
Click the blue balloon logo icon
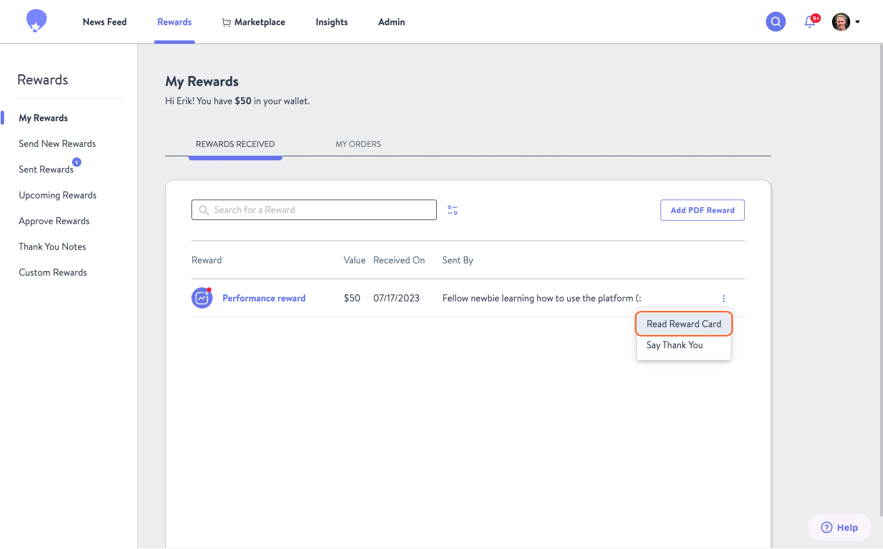click(x=36, y=21)
